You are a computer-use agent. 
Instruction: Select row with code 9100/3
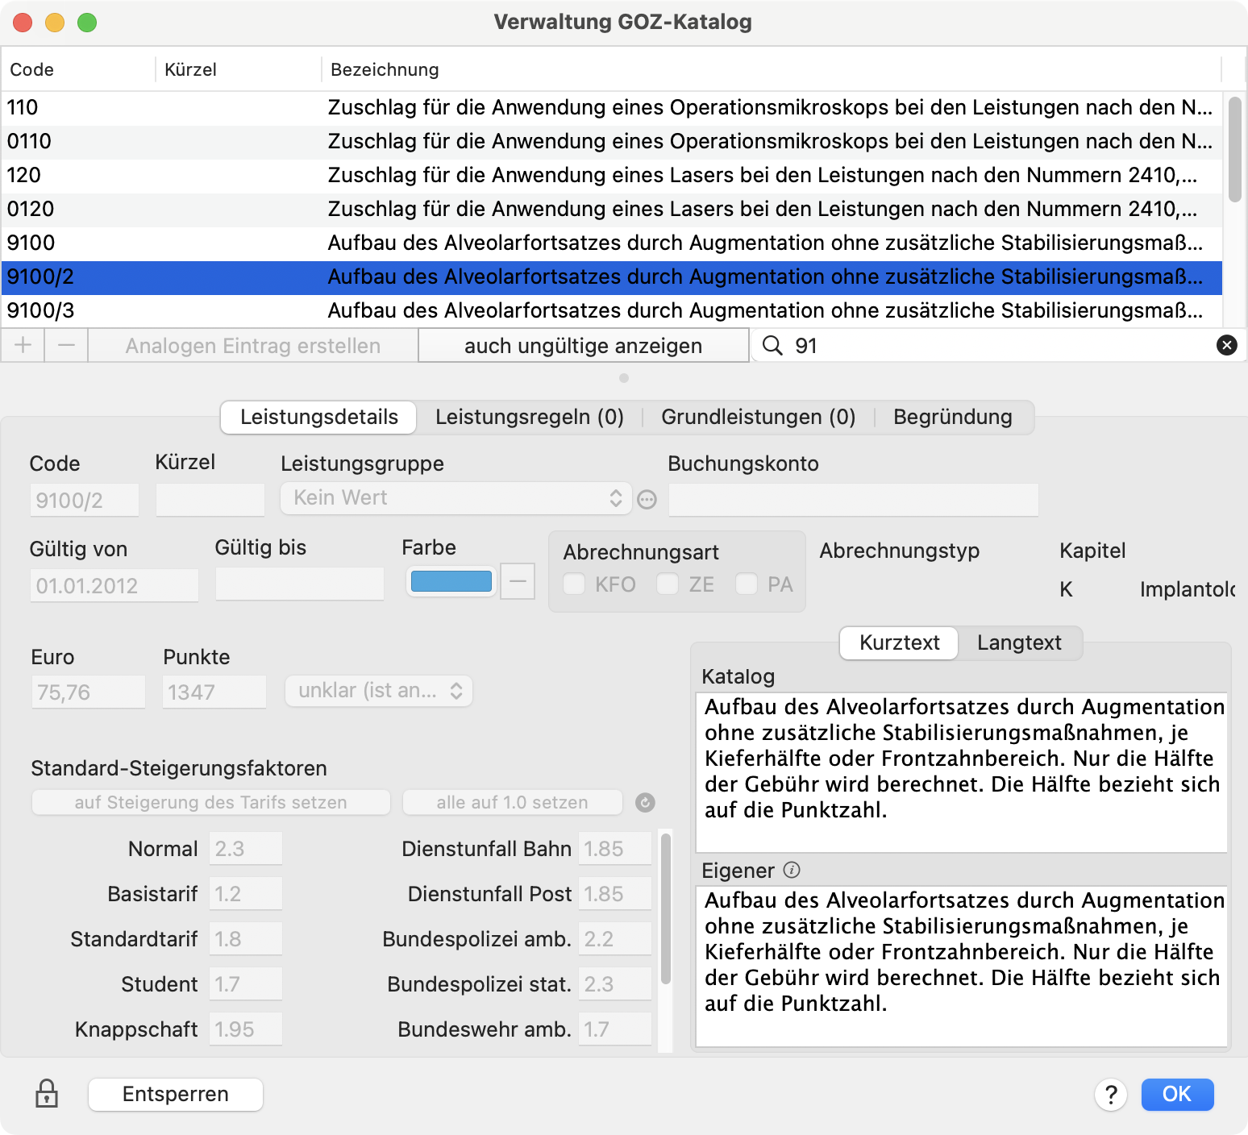(612, 311)
